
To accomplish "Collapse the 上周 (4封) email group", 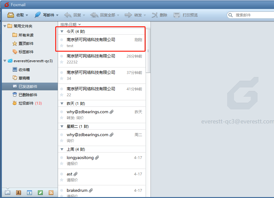I will [x=61, y=149].
